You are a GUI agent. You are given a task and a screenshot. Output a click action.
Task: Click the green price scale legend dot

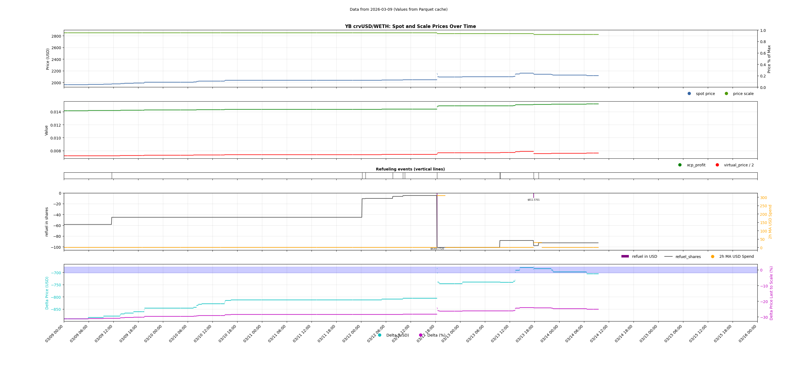726,94
